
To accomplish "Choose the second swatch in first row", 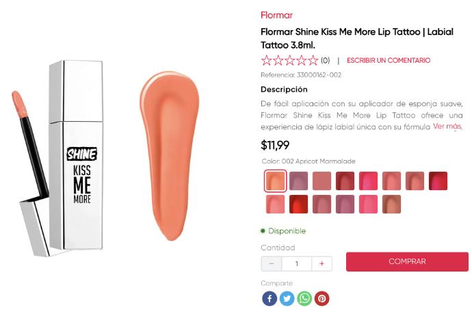I will click(298, 181).
